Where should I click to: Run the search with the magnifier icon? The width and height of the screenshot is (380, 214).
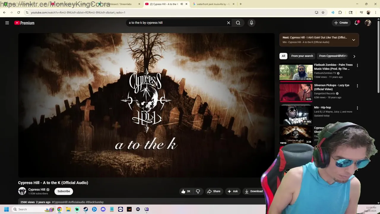coord(238,23)
